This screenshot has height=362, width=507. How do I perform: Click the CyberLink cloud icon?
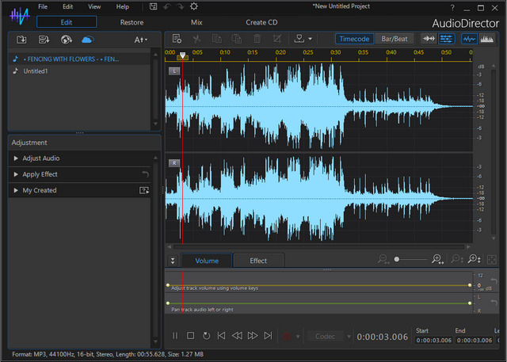[87, 39]
